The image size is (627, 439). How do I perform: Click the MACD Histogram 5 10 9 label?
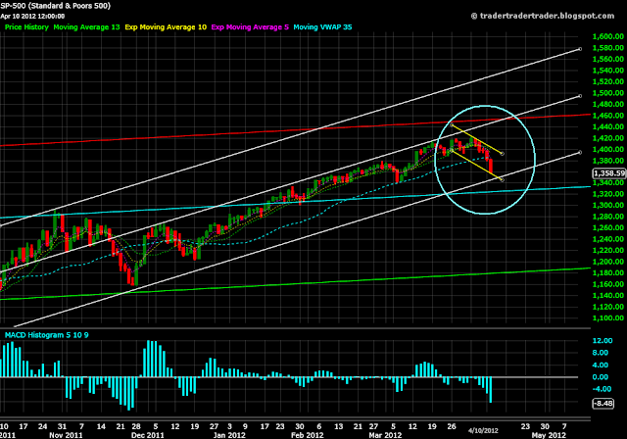46,335
